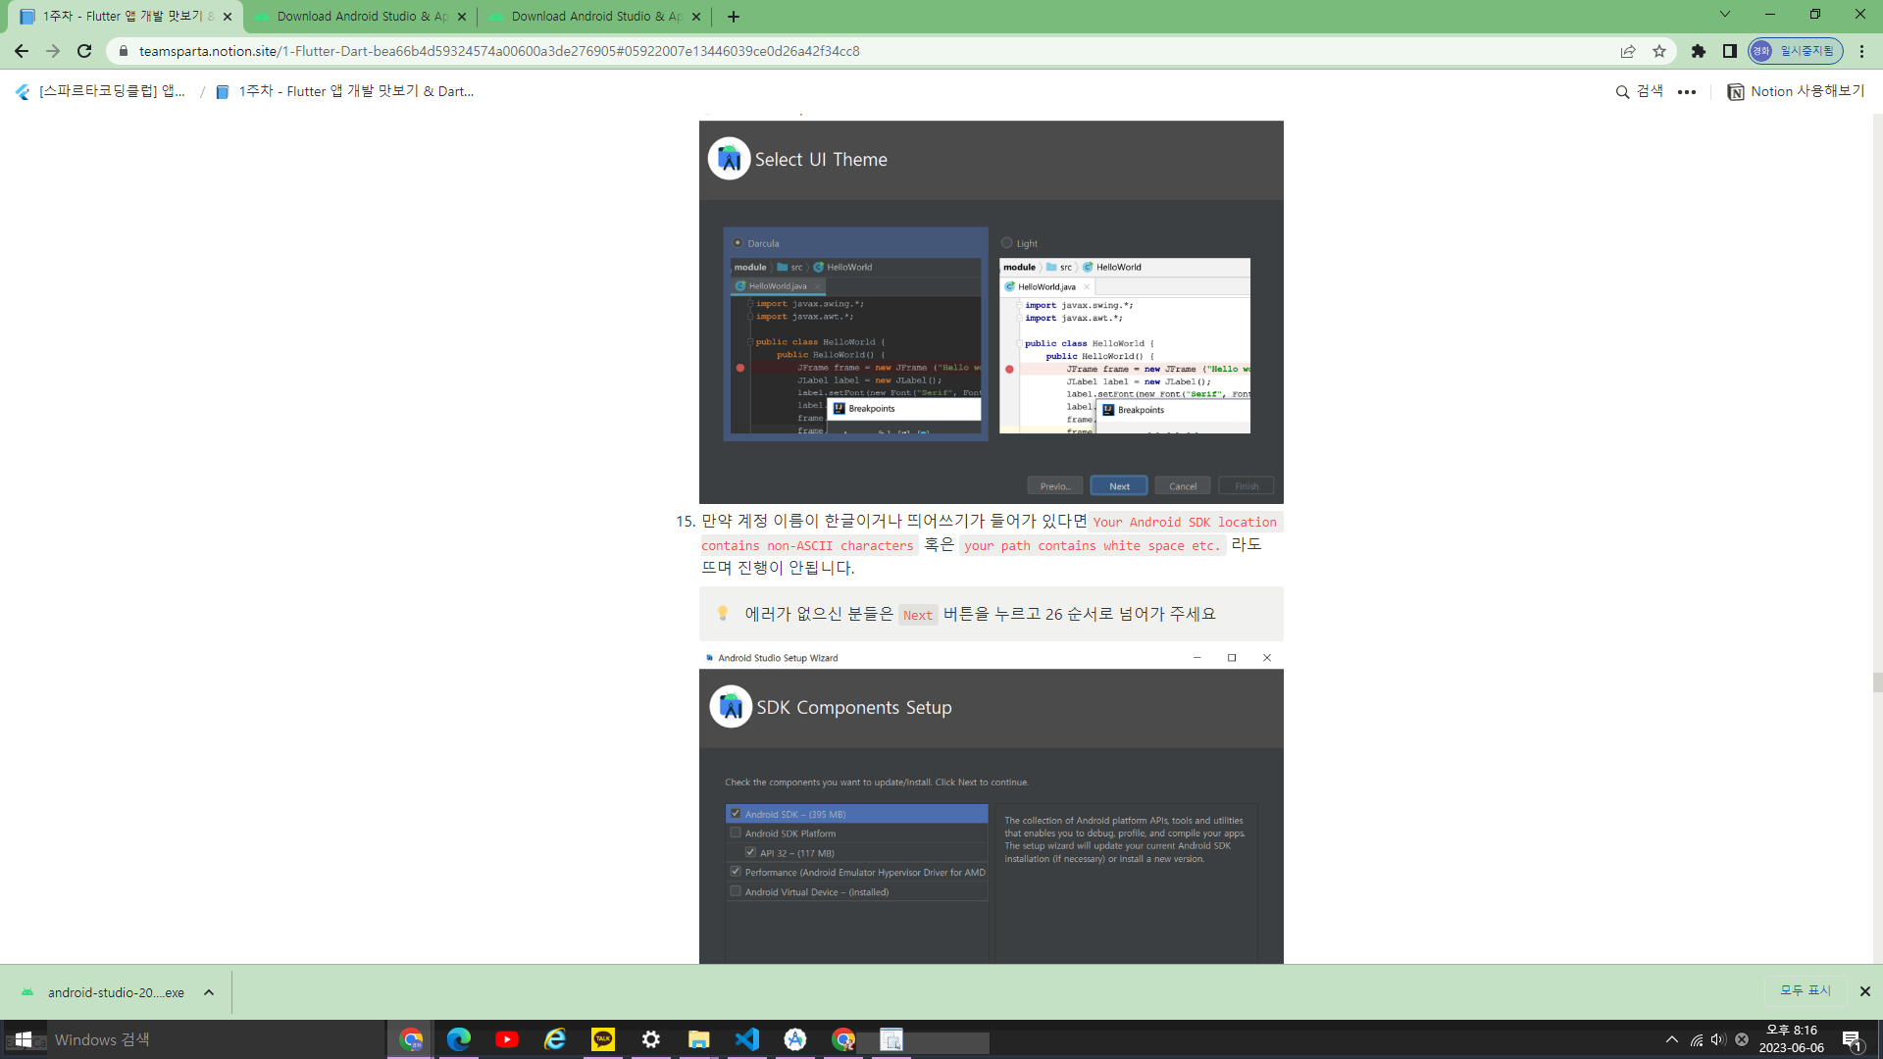Show all downloads with 모두 표시
Screen dimensions: 1883x1059
pyautogui.click(x=1806, y=991)
